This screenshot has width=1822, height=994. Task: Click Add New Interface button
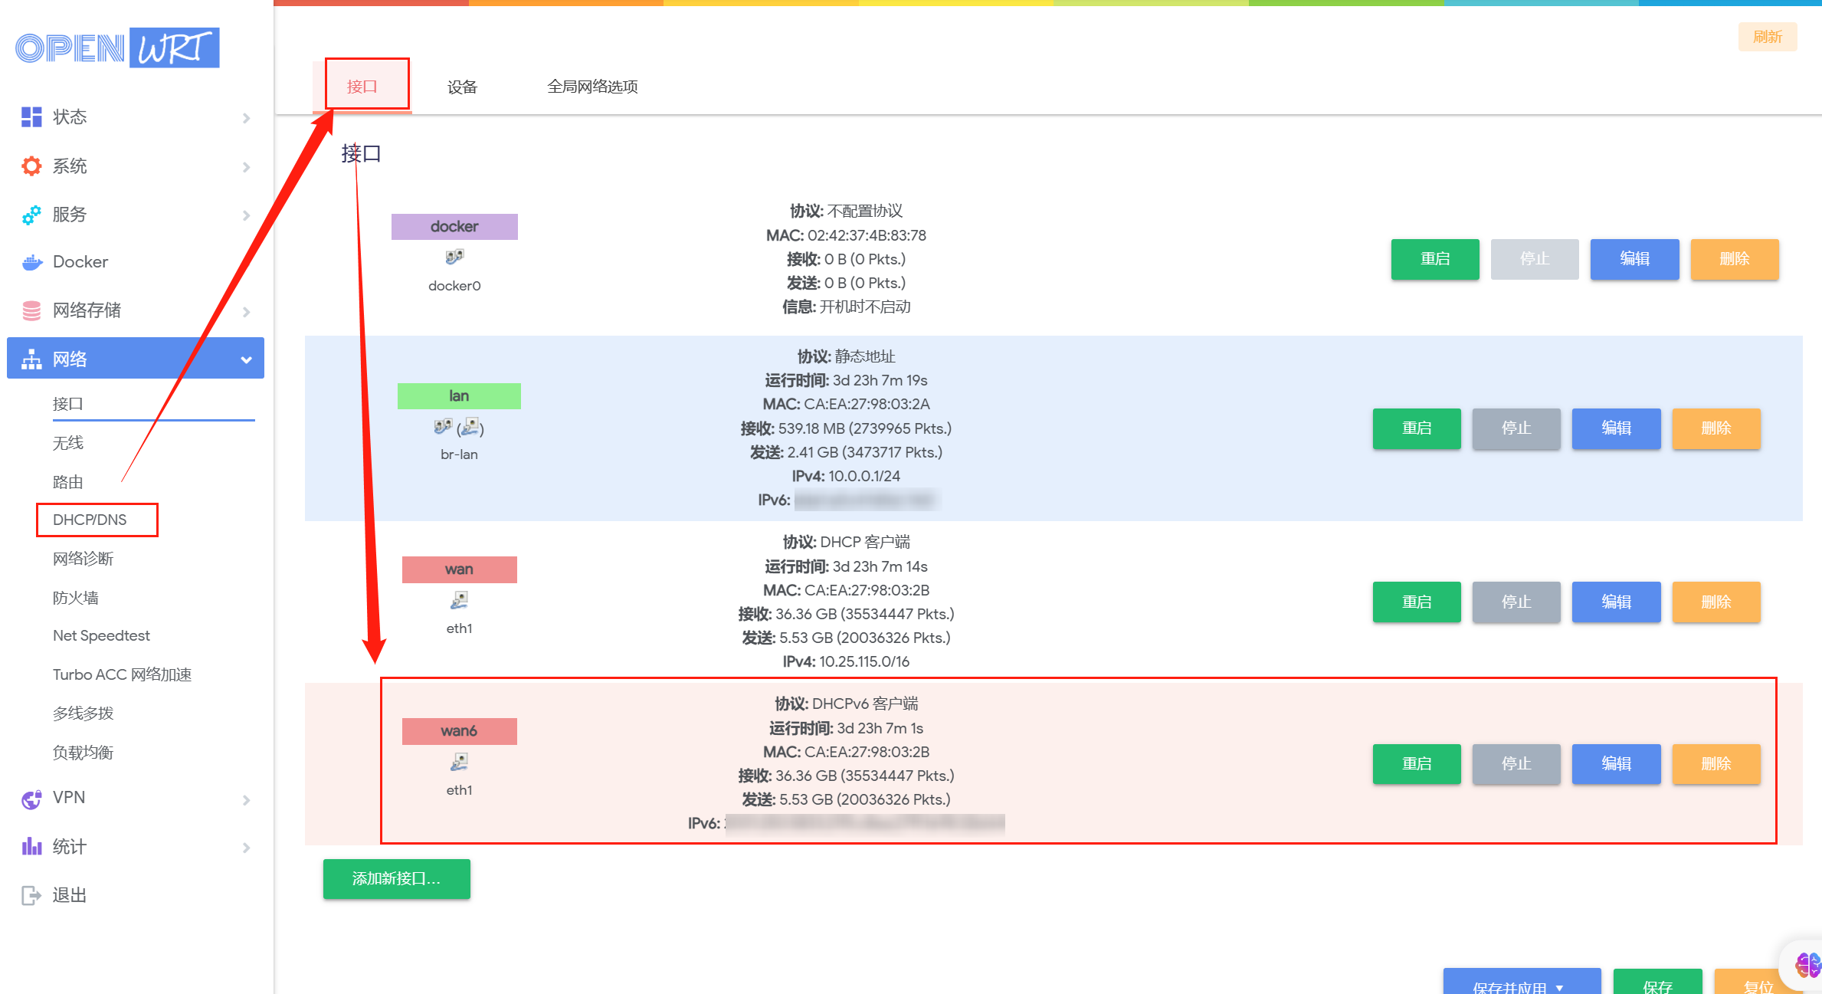tap(396, 878)
